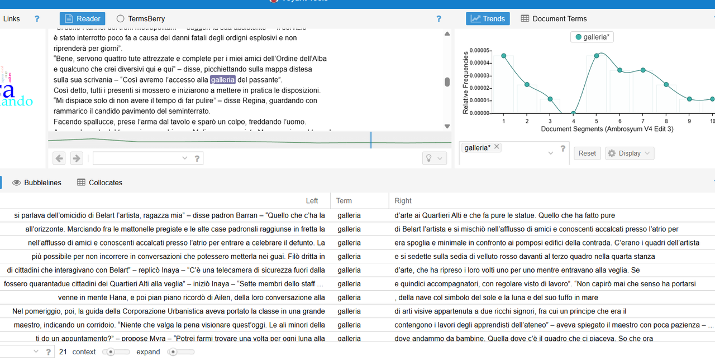Go to next page in Reader
The height and width of the screenshot is (361, 715).
77,158
